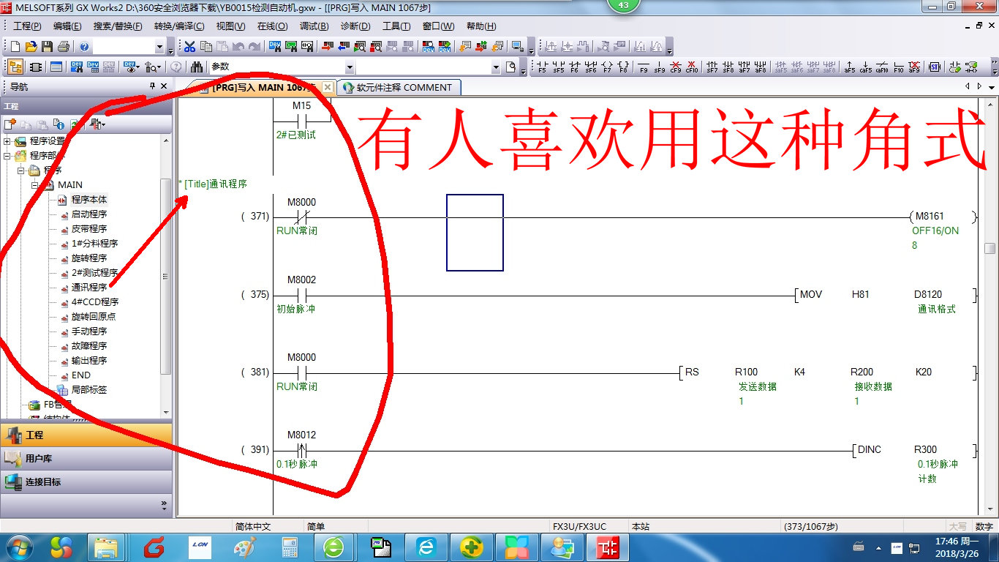Insert horizontal line with F9 tool
999x562 pixels.
click(644, 67)
